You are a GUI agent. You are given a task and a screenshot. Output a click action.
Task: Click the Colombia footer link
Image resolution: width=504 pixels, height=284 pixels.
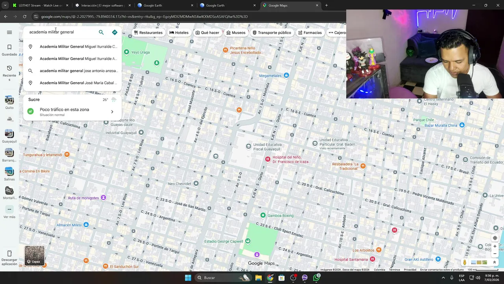click(380, 270)
